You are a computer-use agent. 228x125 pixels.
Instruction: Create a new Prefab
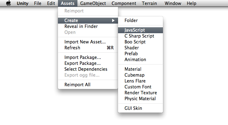coord(140,54)
